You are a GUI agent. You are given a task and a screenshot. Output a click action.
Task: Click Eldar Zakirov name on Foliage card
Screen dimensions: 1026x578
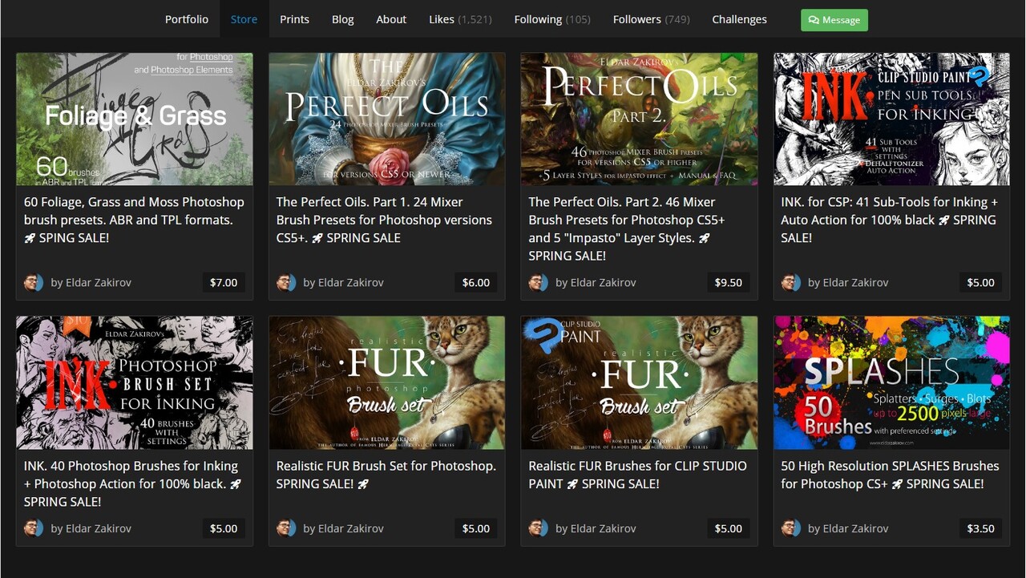coord(98,282)
